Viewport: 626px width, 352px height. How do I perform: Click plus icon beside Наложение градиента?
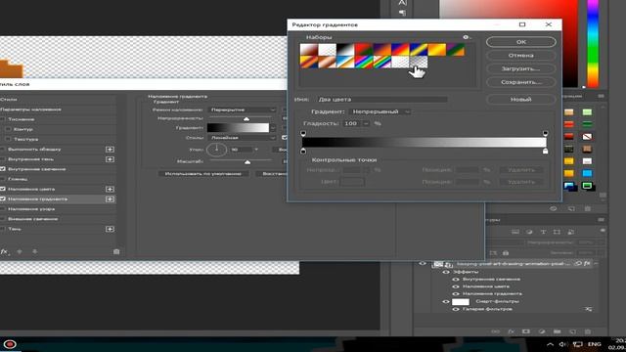point(110,199)
